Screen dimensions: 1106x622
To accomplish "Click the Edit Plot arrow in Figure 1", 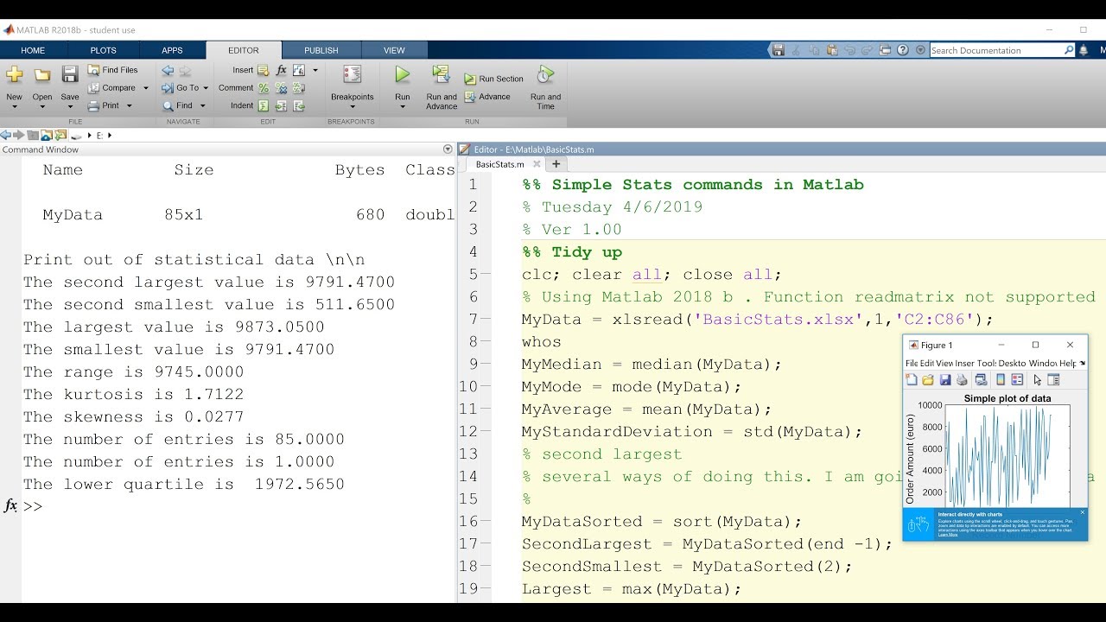I will [1038, 380].
